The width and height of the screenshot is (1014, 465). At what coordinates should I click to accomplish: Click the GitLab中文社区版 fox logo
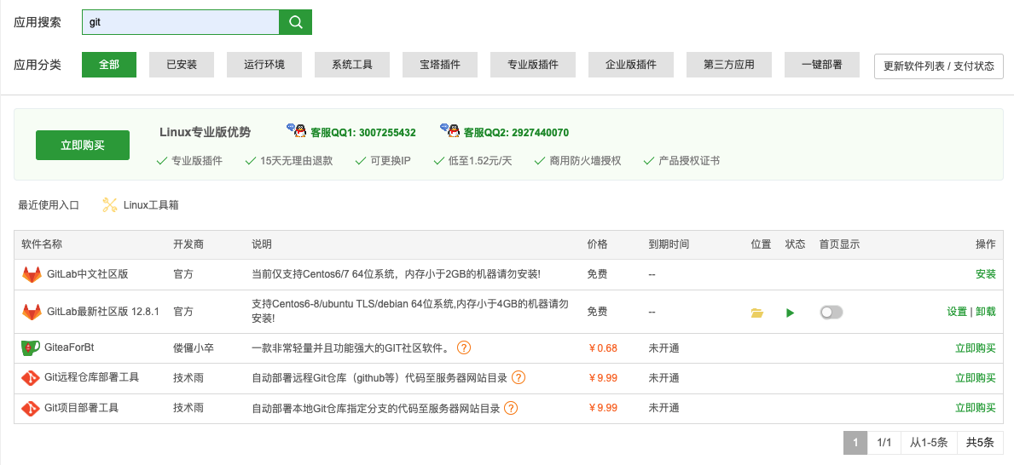tap(32, 274)
